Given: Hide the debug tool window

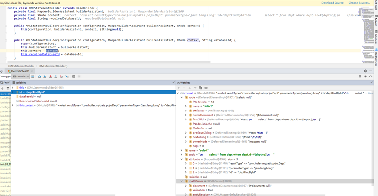Looking at the screenshot, I should click(x=371, y=71).
